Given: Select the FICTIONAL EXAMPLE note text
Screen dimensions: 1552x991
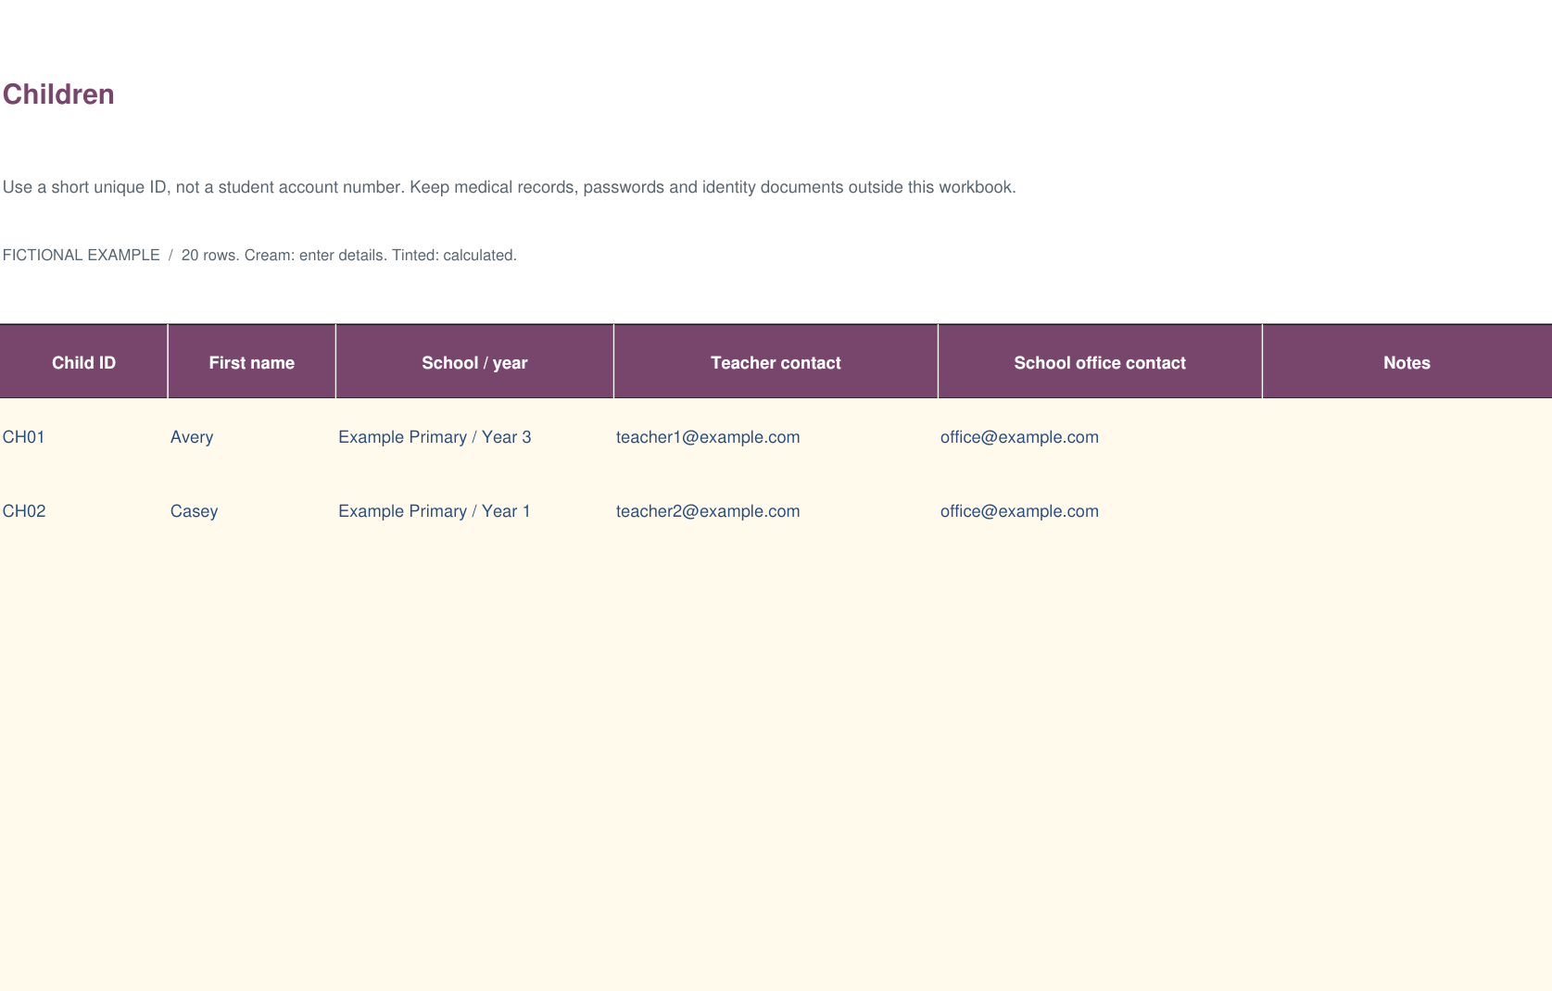Looking at the screenshot, I should [x=81, y=255].
